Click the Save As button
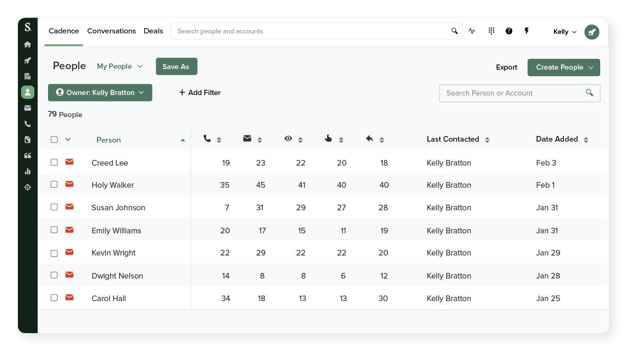This screenshot has width=627, height=351. pos(177,66)
